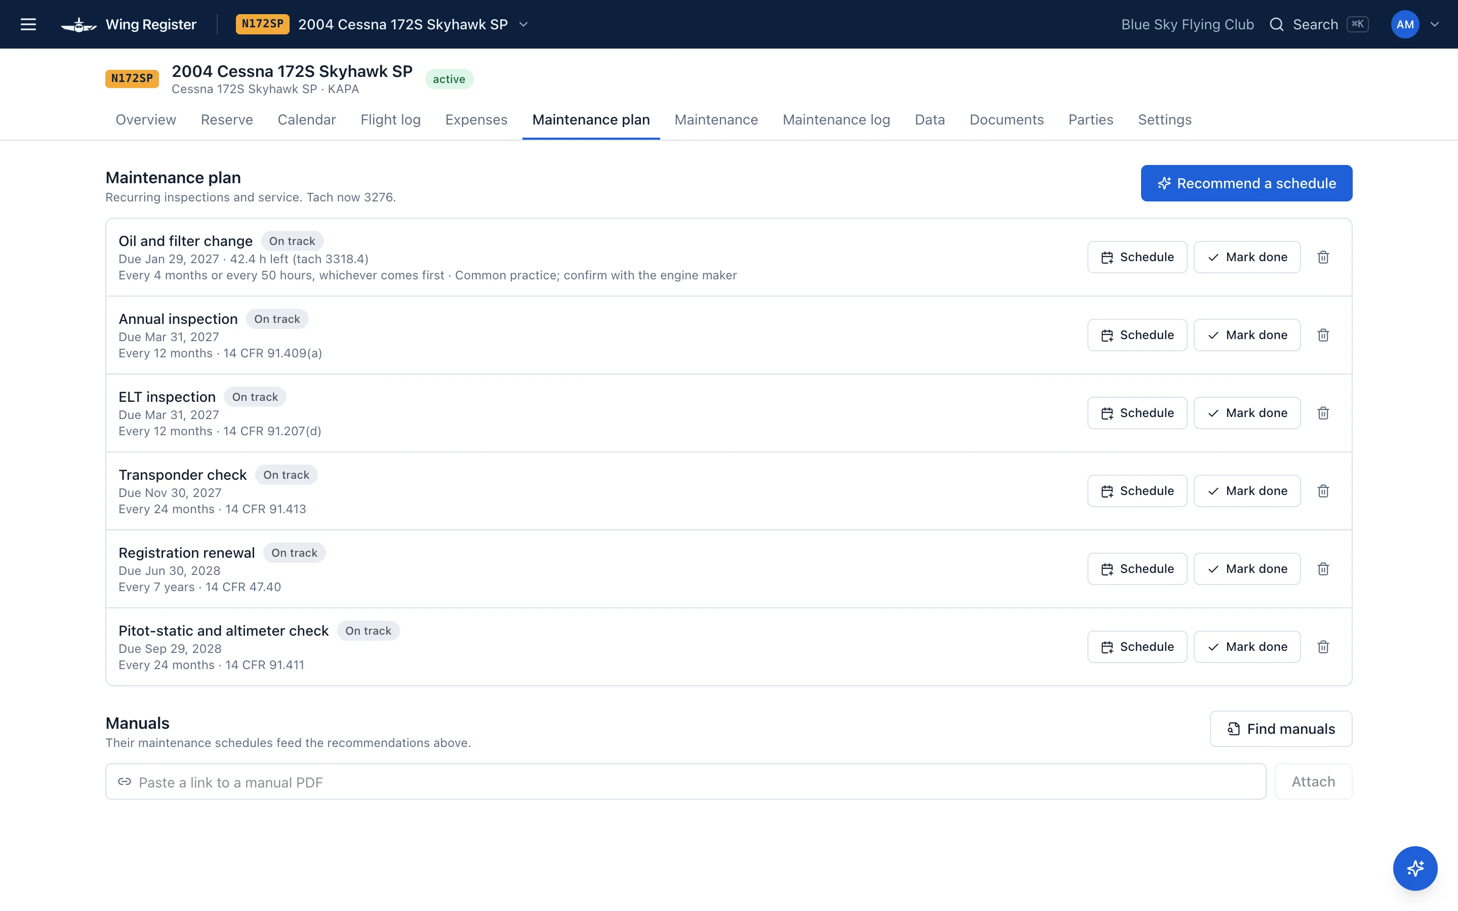Click On track badge for Registration renewal
Image resolution: width=1458 pixels, height=911 pixels.
[294, 553]
